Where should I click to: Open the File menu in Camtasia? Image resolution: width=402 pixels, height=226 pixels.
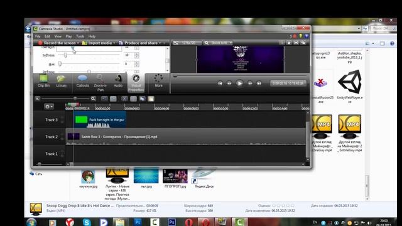pos(38,36)
